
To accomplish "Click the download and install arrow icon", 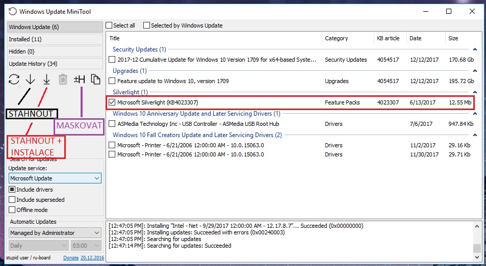I will (46, 79).
